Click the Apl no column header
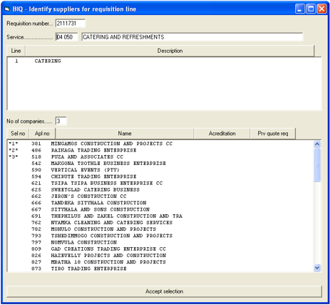The width and height of the screenshot is (330, 305). point(42,134)
